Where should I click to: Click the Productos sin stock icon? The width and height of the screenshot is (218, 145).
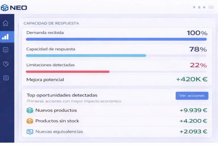click(x=30, y=121)
